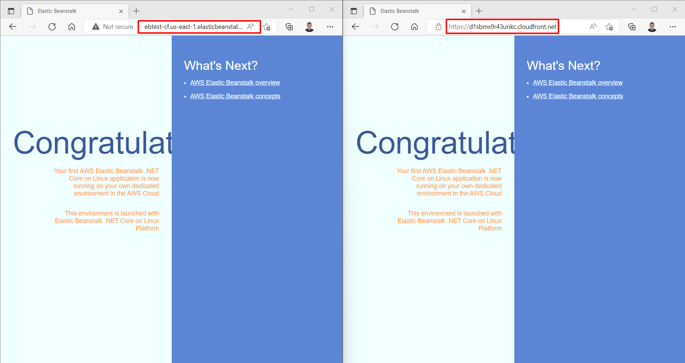This screenshot has width=685, height=363.
Task: Open the home page in the left window
Action: pos(72,26)
